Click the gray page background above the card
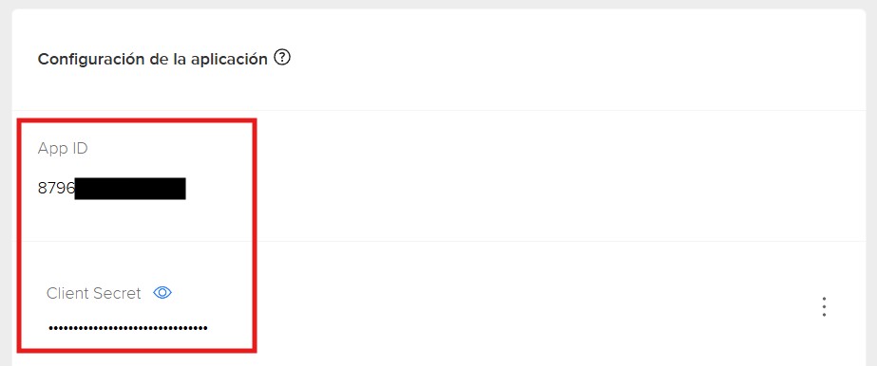The image size is (877, 366). pyautogui.click(x=439, y=4)
